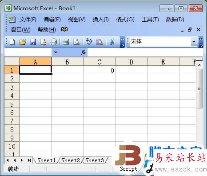Click the Save floppy disk icon
The image size is (207, 176).
33,42
